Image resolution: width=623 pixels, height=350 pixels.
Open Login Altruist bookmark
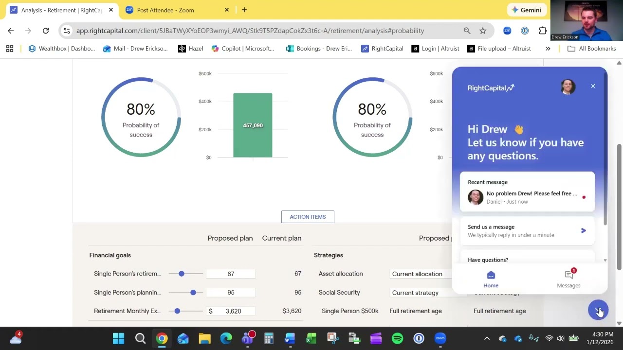click(x=436, y=49)
